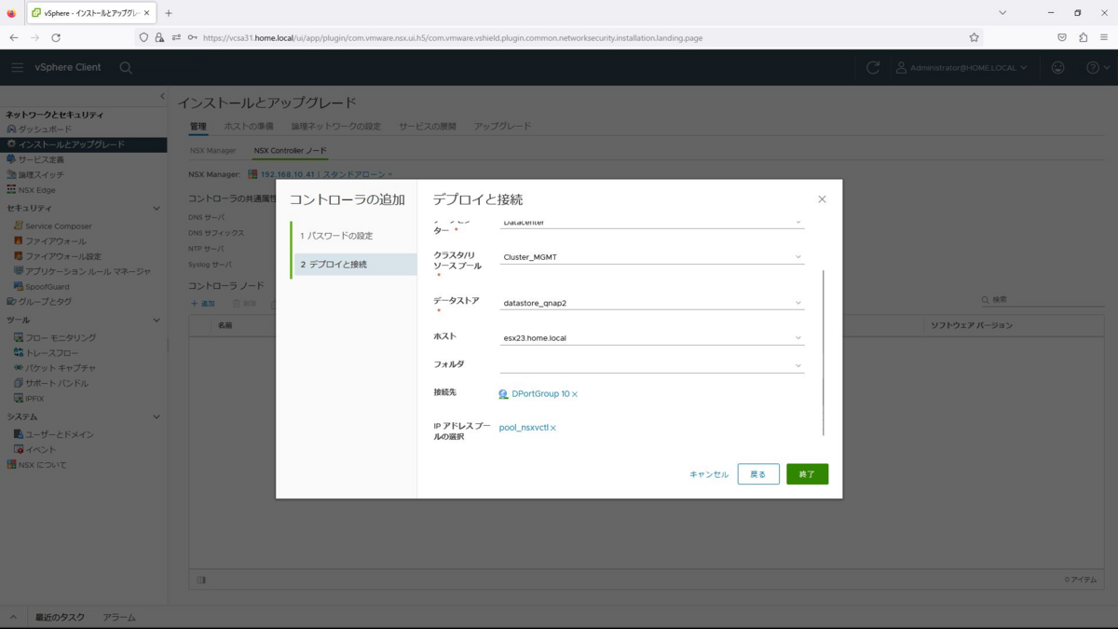Image resolution: width=1118 pixels, height=629 pixels.
Task: Click the refresh icon in vSphere header
Action: (x=873, y=67)
